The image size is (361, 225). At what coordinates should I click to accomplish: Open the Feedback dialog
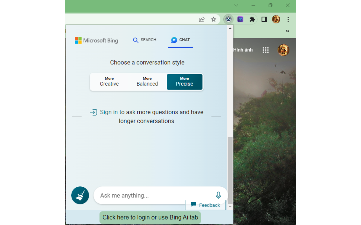point(205,205)
